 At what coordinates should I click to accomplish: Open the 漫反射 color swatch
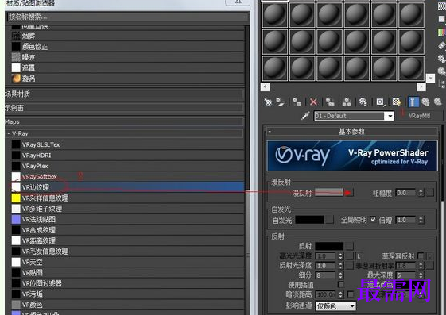point(329,193)
